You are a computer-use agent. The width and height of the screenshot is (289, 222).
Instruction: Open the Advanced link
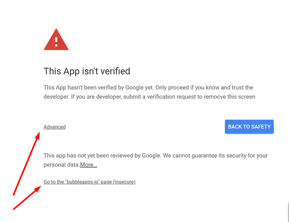(x=55, y=127)
